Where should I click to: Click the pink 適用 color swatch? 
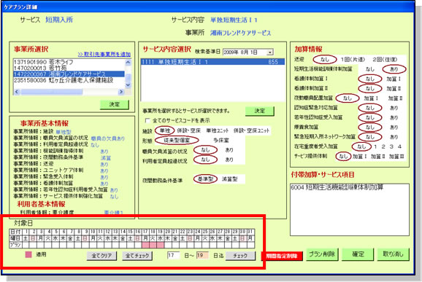[x=28, y=254]
